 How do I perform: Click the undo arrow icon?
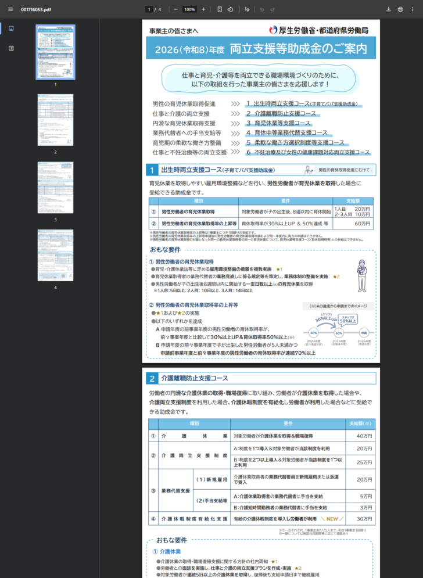[x=262, y=9]
